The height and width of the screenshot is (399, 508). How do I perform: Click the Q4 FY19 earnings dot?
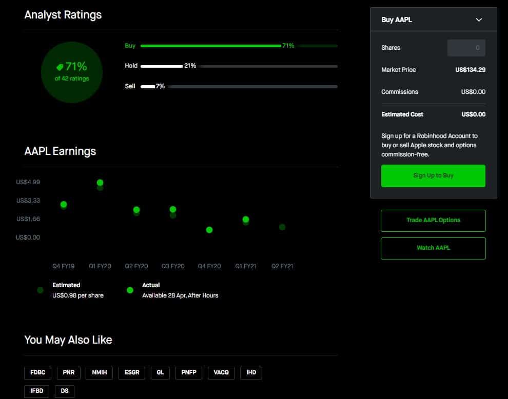[x=64, y=204]
